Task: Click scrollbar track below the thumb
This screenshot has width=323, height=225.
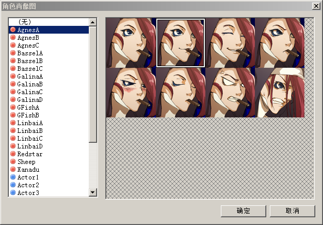Action: pos(93,166)
